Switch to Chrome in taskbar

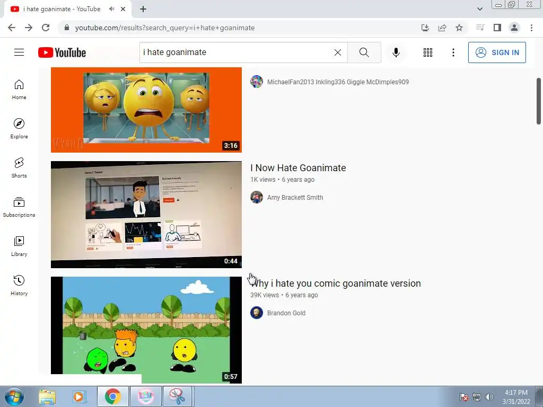pyautogui.click(x=113, y=396)
